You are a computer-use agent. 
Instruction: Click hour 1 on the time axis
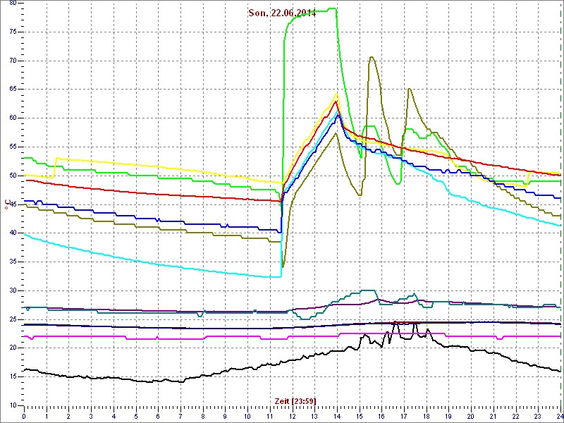click(47, 417)
